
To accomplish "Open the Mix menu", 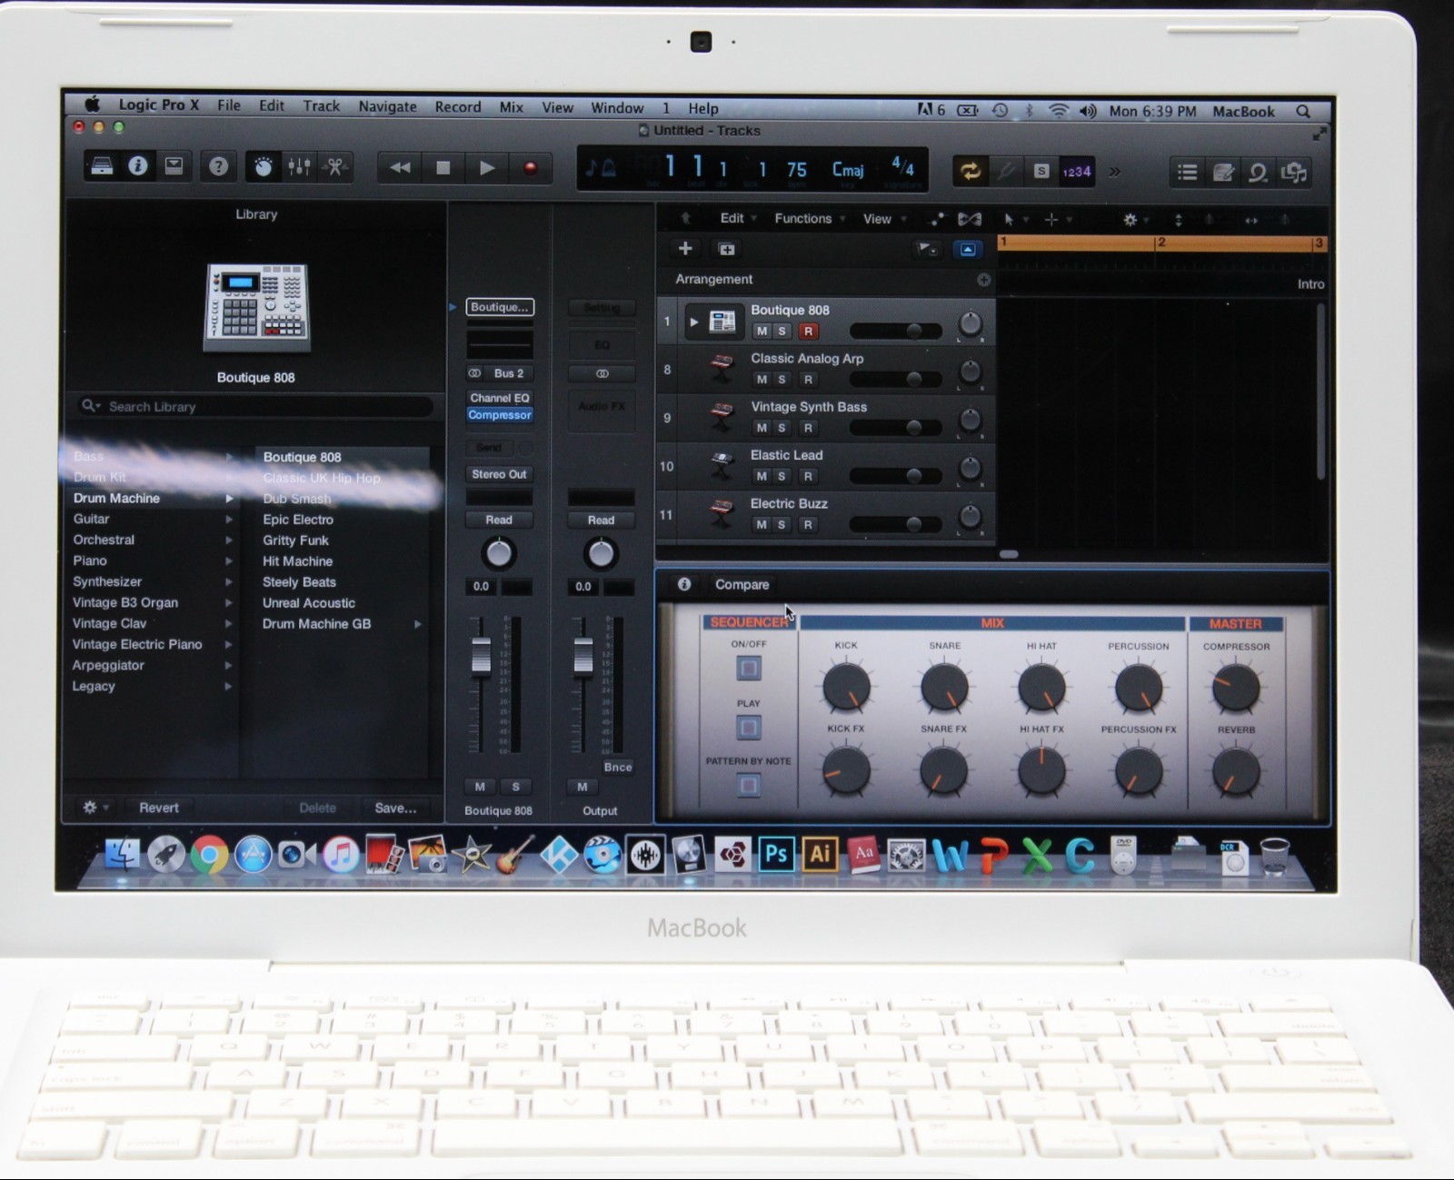I will coord(511,107).
